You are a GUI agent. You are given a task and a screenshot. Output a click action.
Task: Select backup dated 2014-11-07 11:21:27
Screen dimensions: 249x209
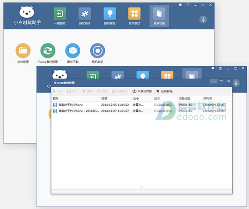click(x=141, y=111)
